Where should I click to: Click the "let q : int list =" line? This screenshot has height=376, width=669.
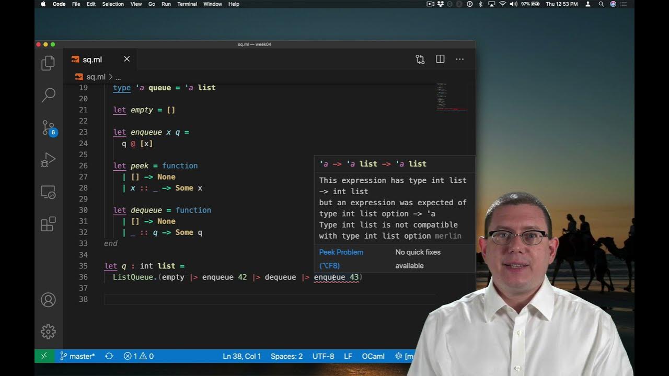click(x=144, y=266)
